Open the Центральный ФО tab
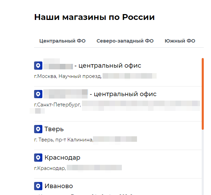211x195 pixels. (62, 41)
